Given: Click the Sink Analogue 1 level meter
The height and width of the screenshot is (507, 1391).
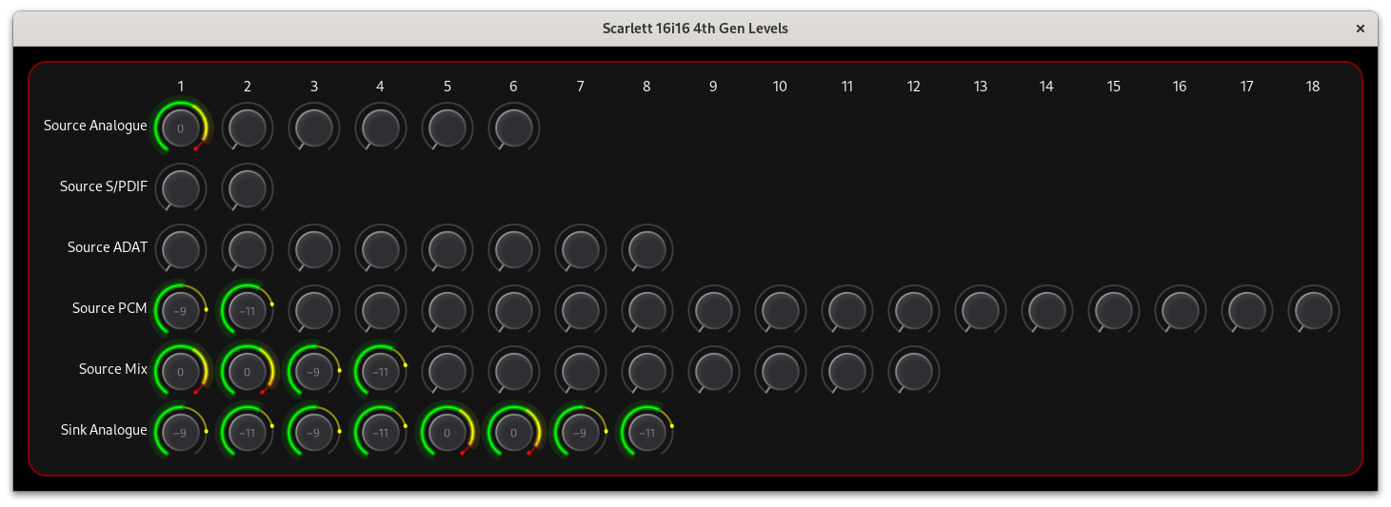Looking at the screenshot, I should pyautogui.click(x=181, y=431).
